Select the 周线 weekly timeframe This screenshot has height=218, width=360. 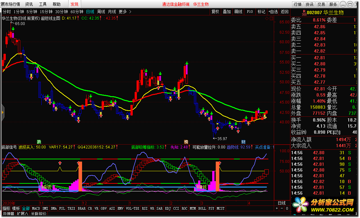[x=101, y=12]
